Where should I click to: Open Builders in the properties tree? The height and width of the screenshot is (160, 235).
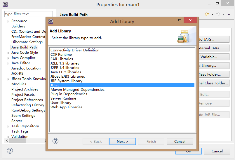[x=18, y=26]
